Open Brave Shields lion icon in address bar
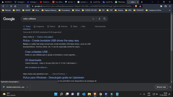 point(136,6)
